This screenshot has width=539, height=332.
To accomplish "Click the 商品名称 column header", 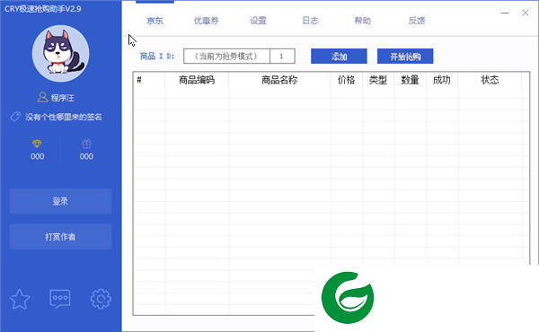I will coord(279,80).
